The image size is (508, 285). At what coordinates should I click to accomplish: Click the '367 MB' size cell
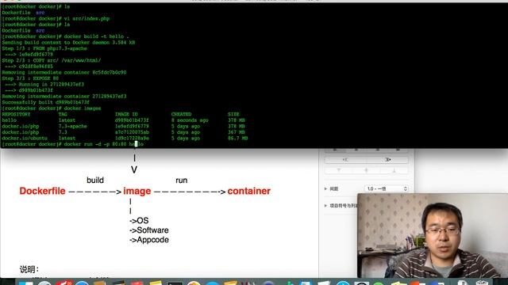point(237,132)
